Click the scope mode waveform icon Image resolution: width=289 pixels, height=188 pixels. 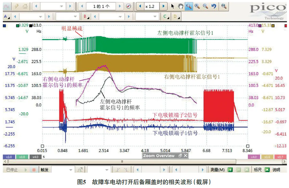(x=7, y=6)
